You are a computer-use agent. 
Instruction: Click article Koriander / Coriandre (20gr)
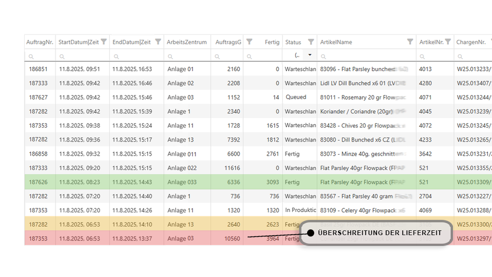357,112
